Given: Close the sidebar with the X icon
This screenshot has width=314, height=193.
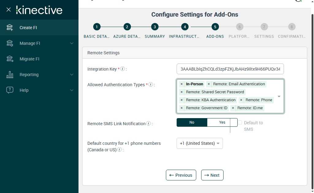Looking at the screenshot, I should pos(9,10).
